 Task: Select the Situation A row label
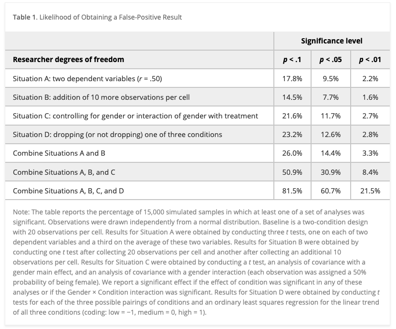click(87, 79)
